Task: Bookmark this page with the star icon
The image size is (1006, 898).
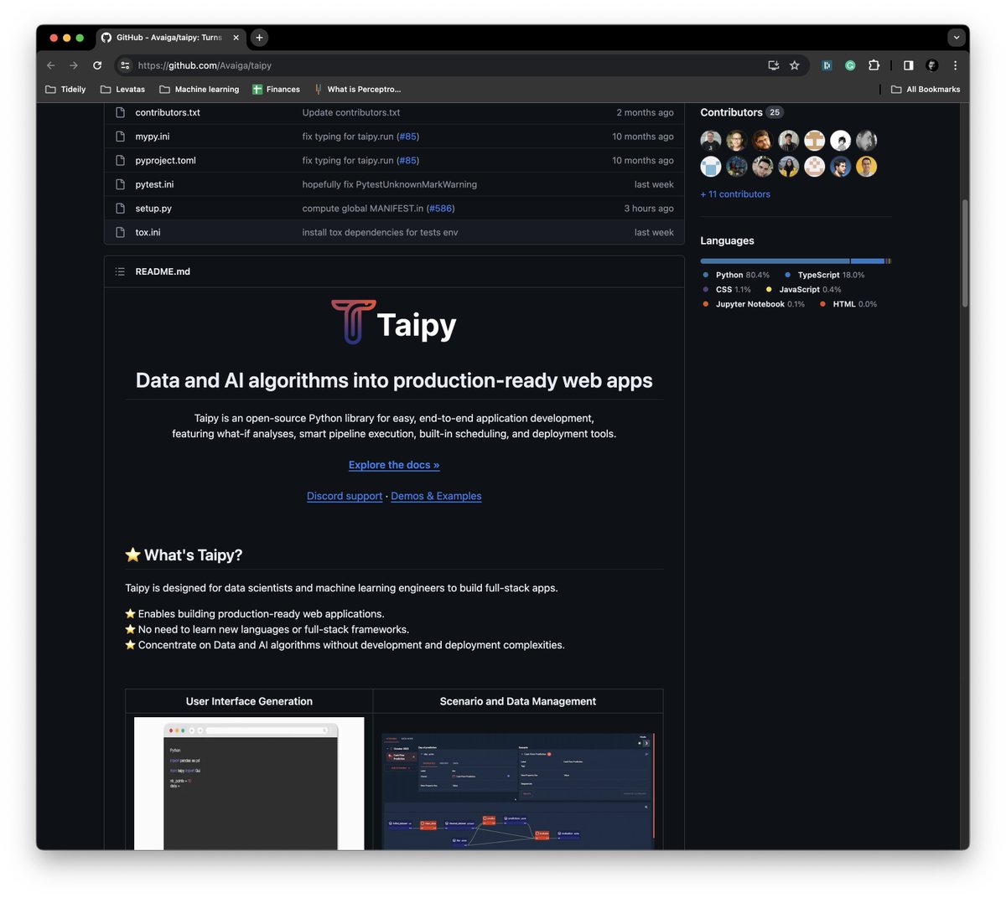Action: 795,65
